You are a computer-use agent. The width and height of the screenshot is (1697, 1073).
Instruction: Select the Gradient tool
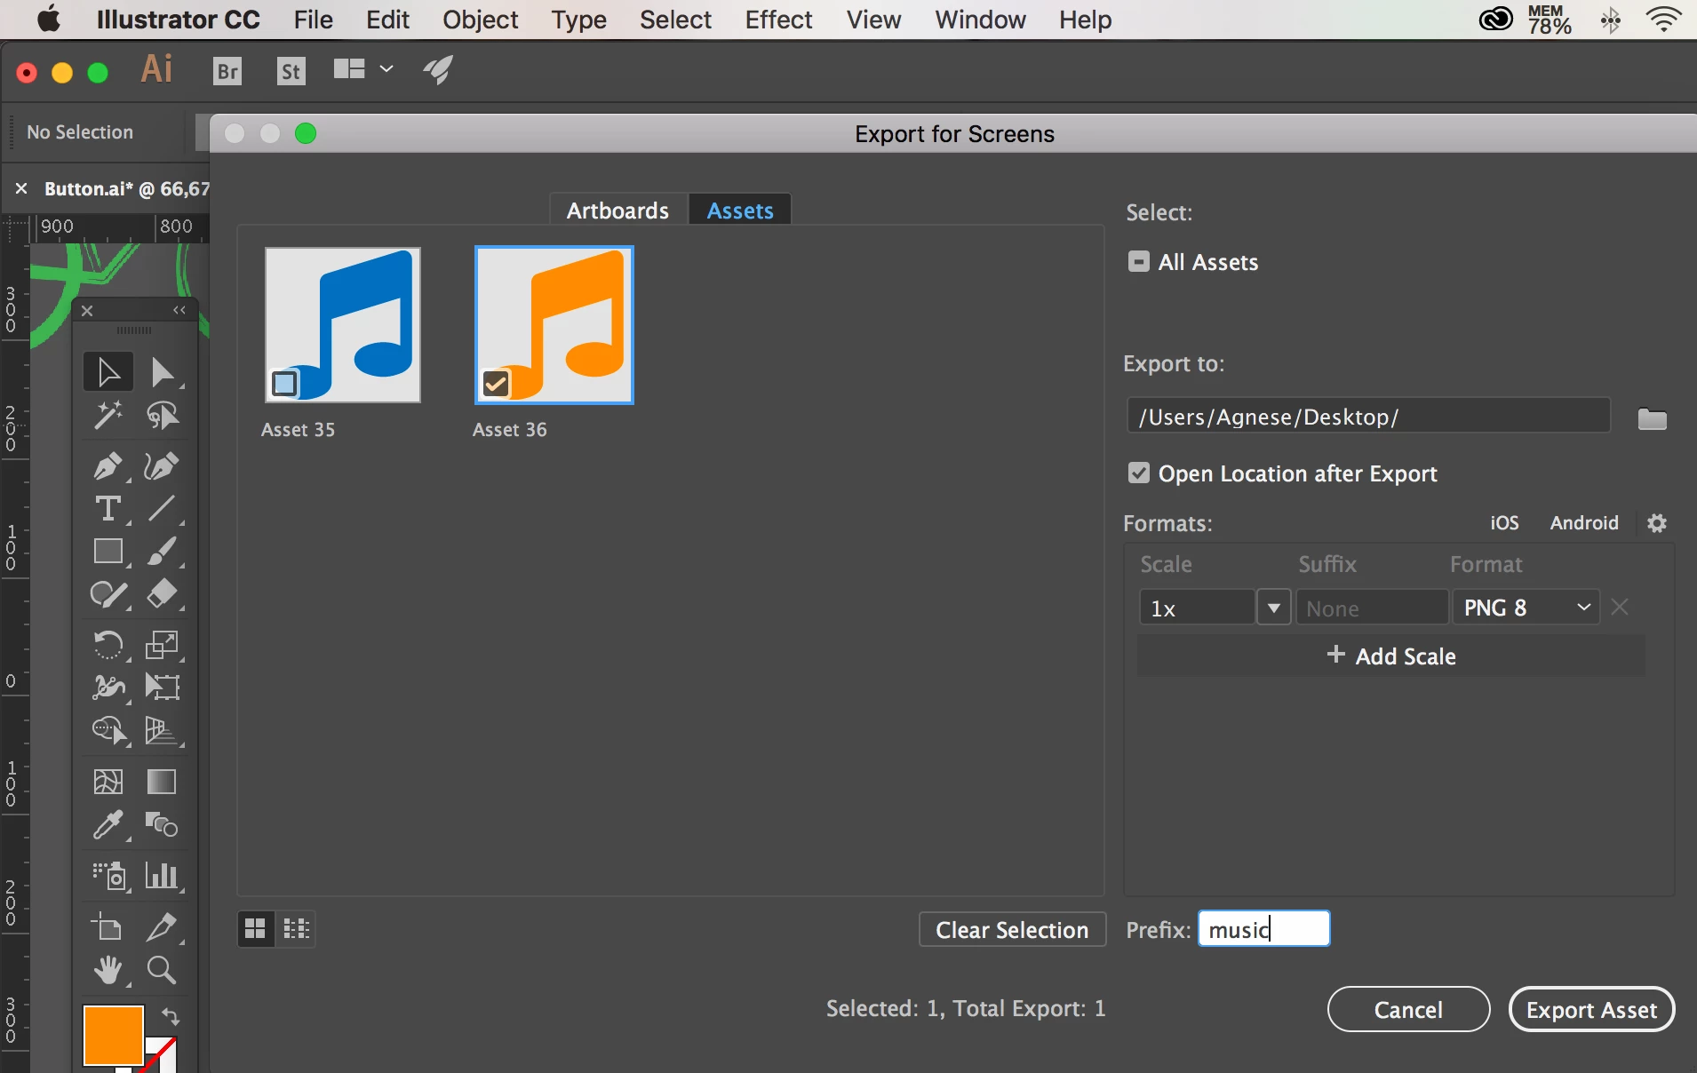163,782
